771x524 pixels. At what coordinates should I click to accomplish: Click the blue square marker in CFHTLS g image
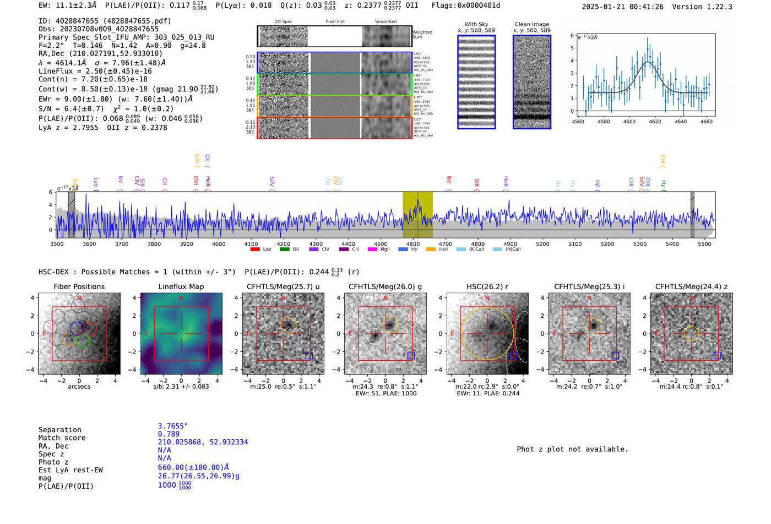tap(411, 355)
